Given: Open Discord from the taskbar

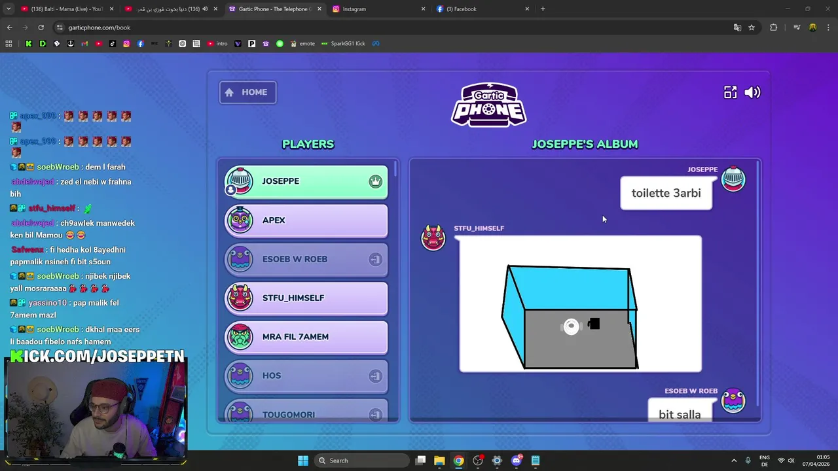Looking at the screenshot, I should [x=516, y=461].
